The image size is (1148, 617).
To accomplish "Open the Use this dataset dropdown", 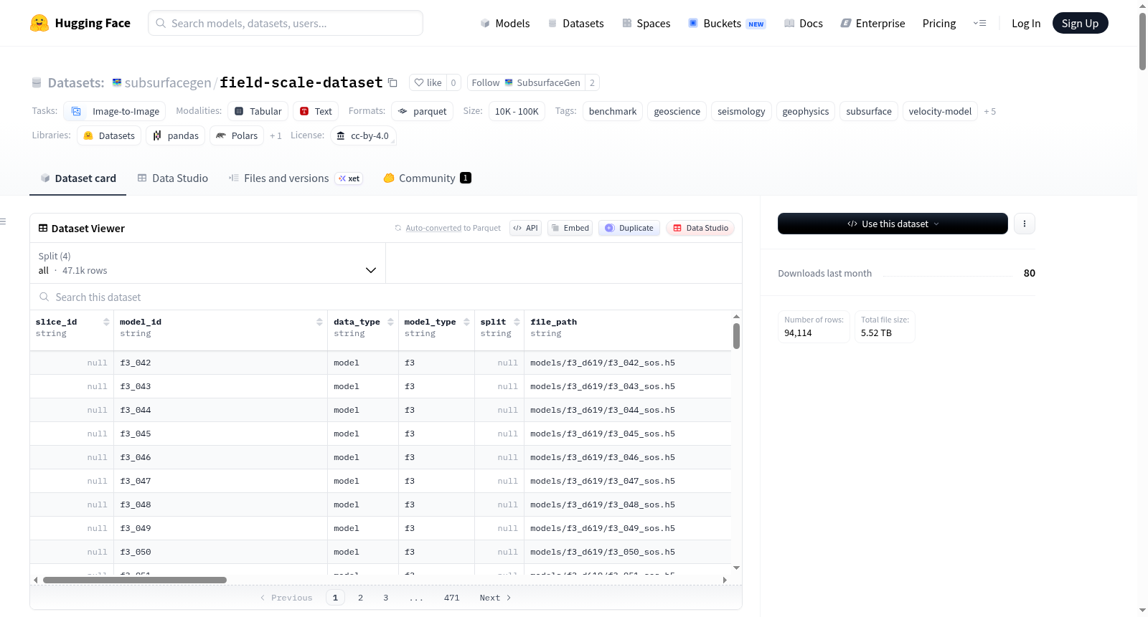I will (893, 224).
